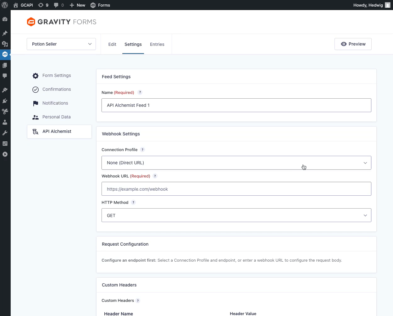Open the HTTP Method GET dropdown
The width and height of the screenshot is (393, 316).
[x=236, y=215]
